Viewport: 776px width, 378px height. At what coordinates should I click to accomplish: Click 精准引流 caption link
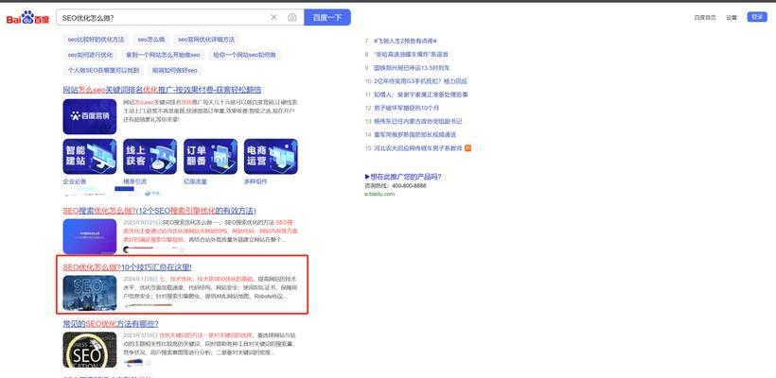134,181
